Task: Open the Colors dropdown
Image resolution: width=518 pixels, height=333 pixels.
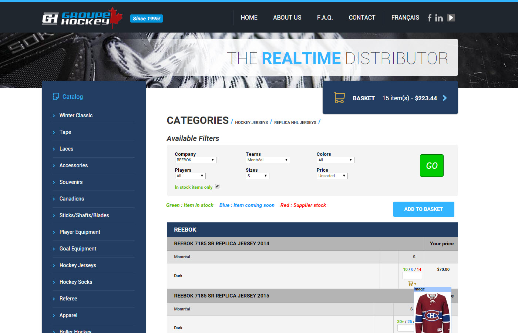Action: pyautogui.click(x=335, y=160)
